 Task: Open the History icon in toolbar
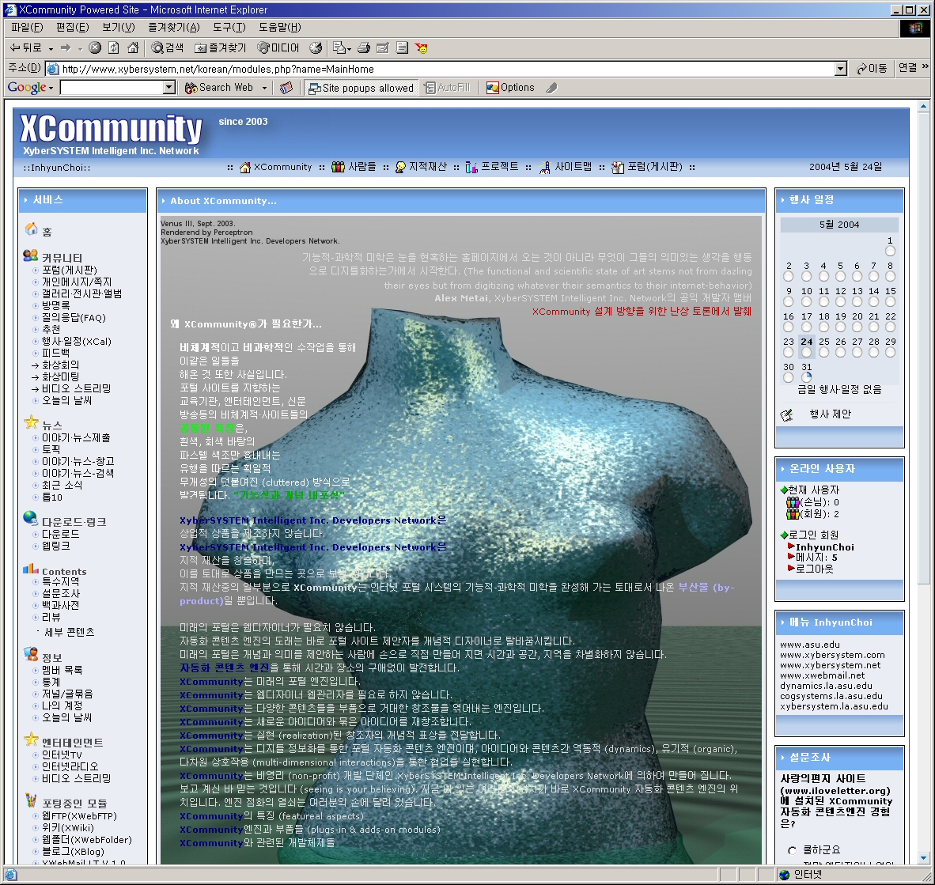(316, 48)
